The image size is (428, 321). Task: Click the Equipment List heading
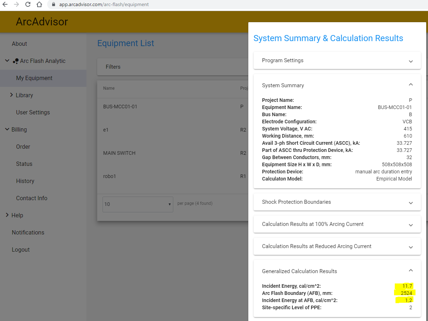point(125,43)
